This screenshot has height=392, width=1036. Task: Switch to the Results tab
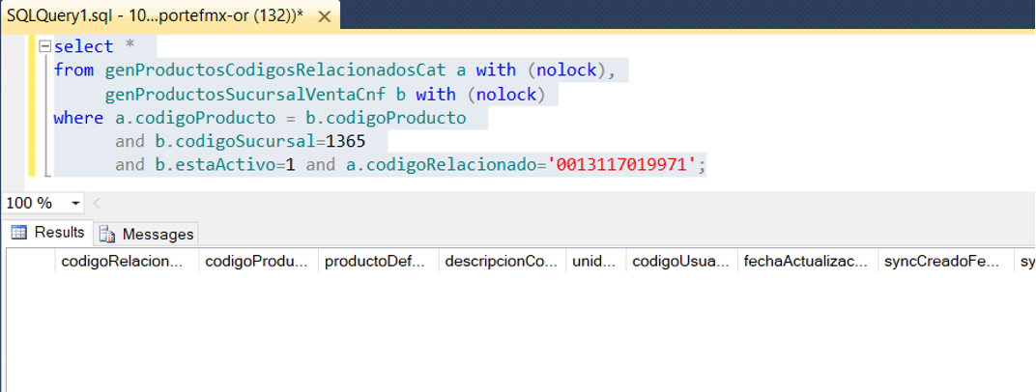(x=47, y=233)
